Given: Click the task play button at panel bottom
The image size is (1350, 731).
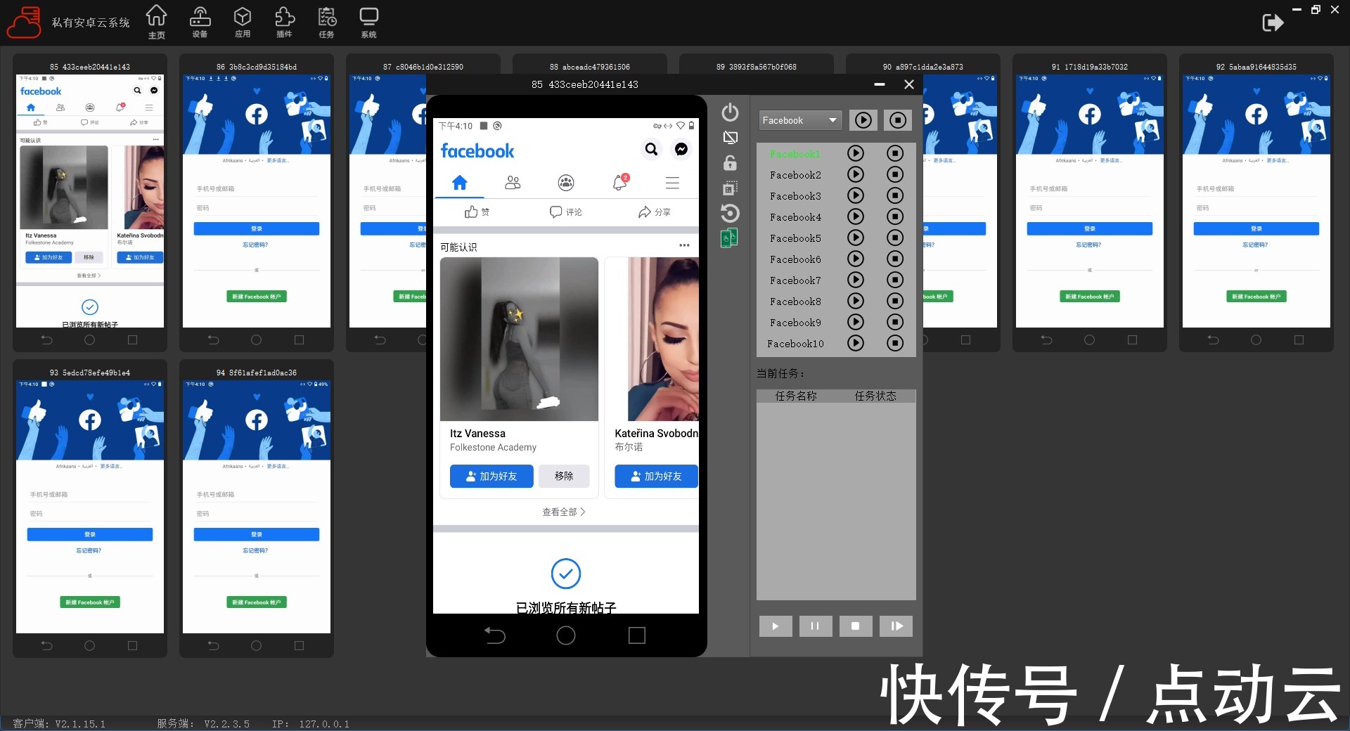Looking at the screenshot, I should click(776, 626).
